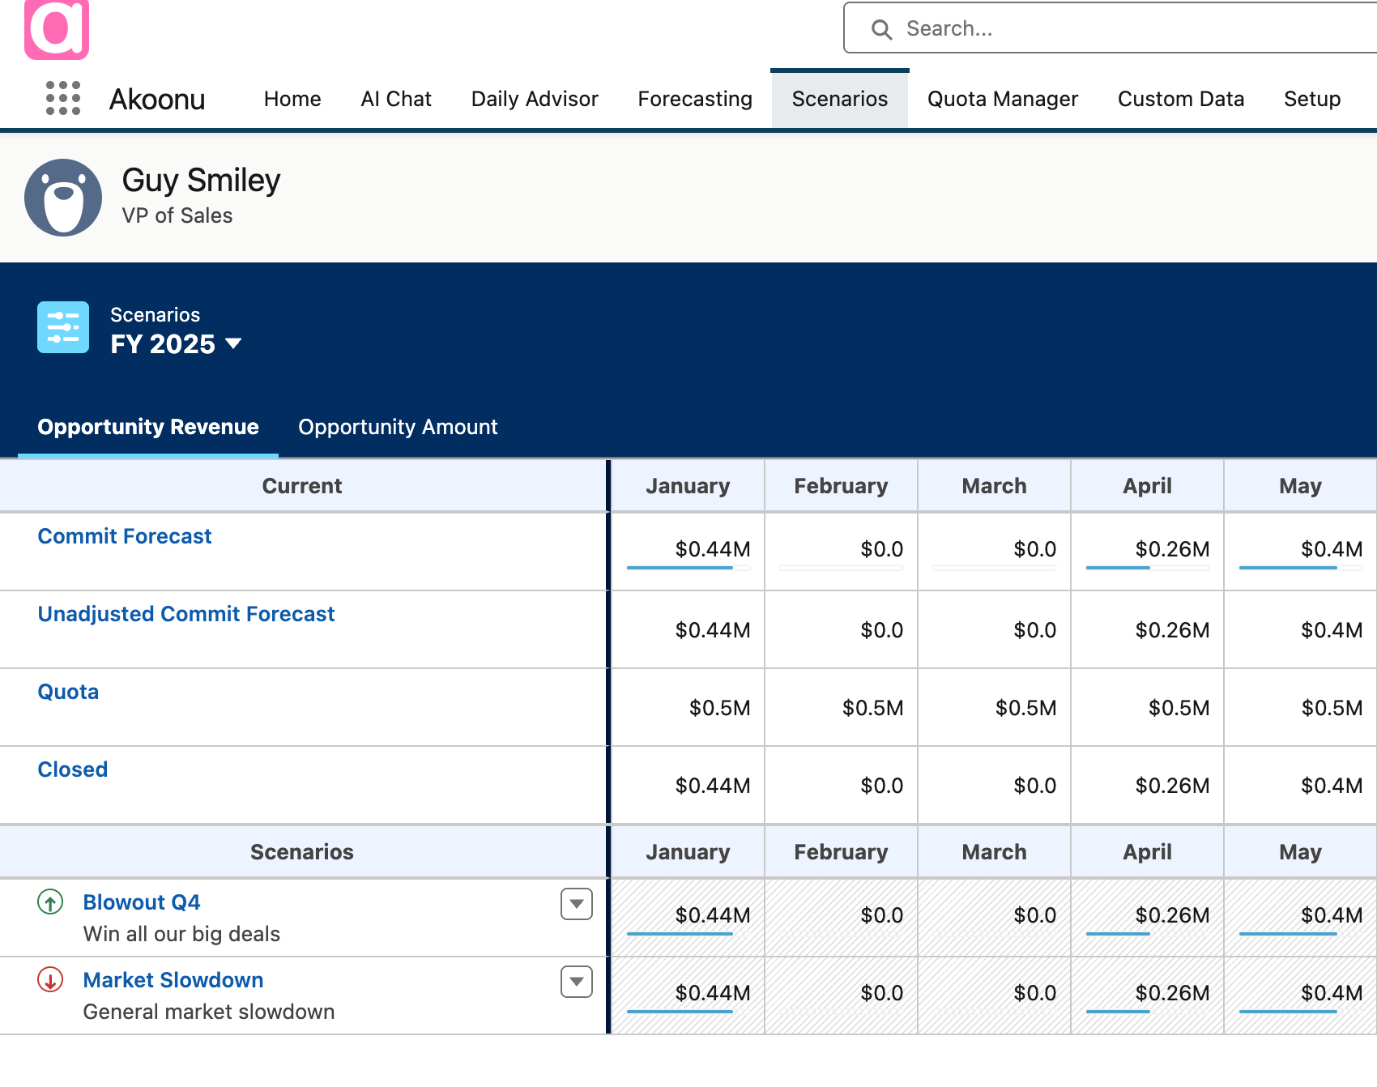Viewport: 1377px width, 1087px height.
Task: Open the Market Slowdown row actions menu
Action: tap(577, 982)
